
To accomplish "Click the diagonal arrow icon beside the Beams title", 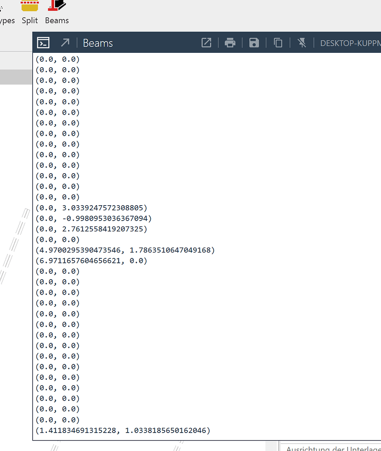I will pos(65,43).
